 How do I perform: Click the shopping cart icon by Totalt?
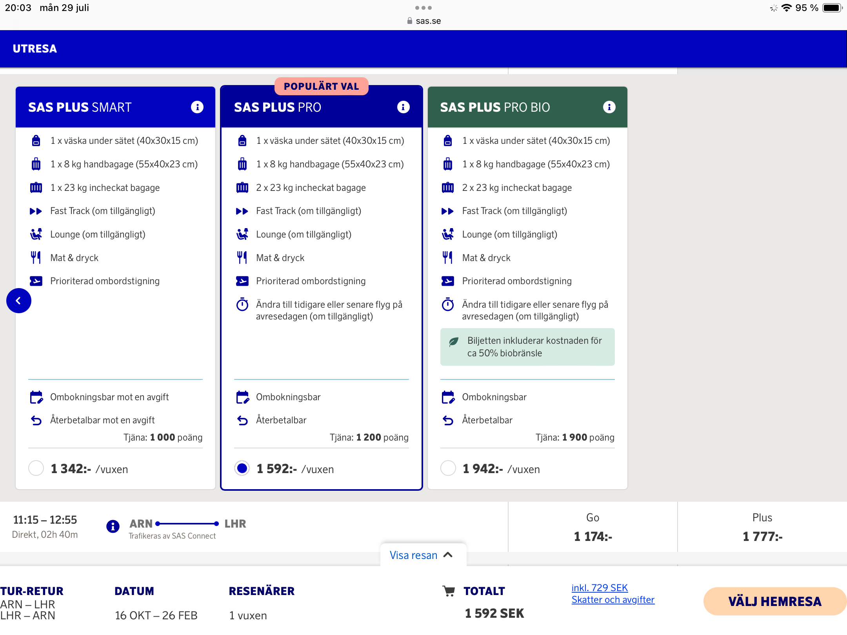(x=449, y=591)
